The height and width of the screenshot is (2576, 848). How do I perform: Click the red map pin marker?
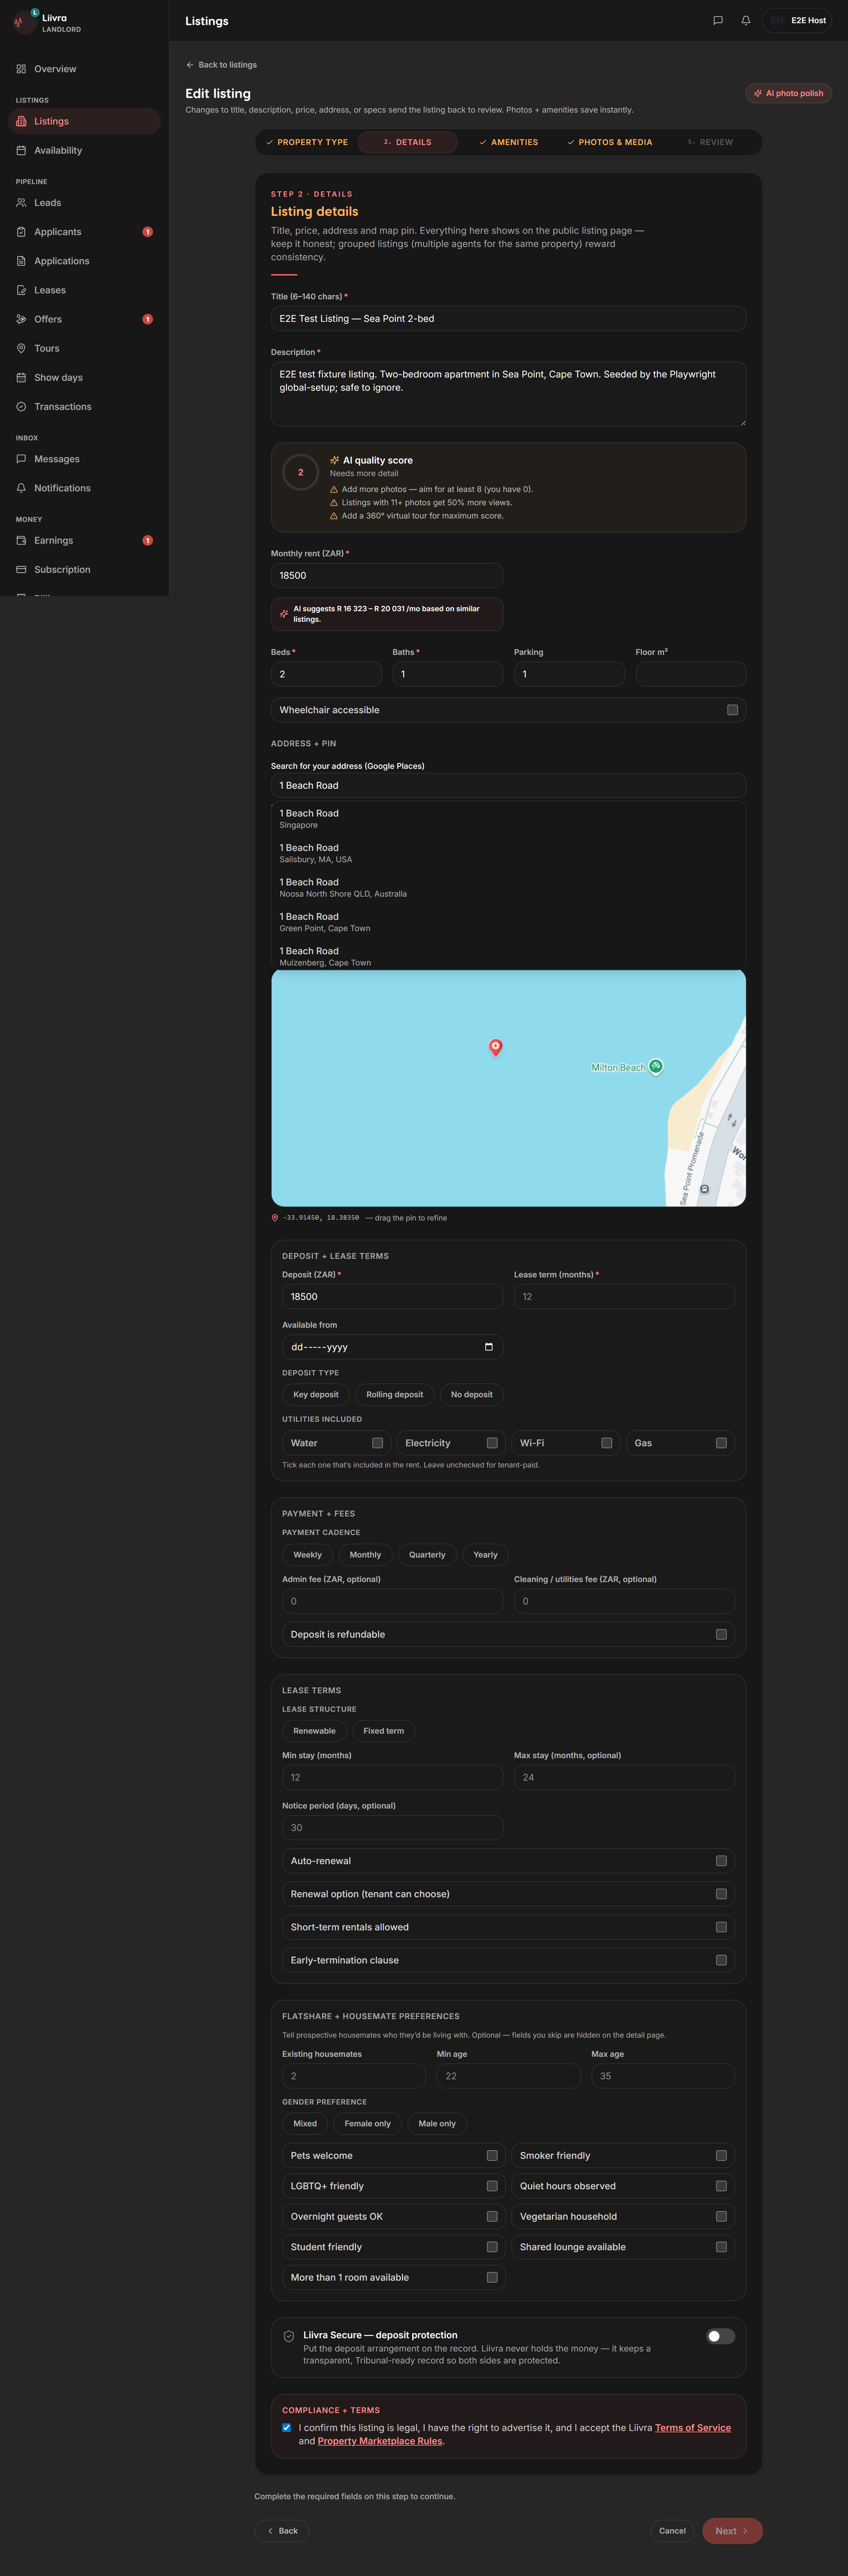coord(495,1047)
